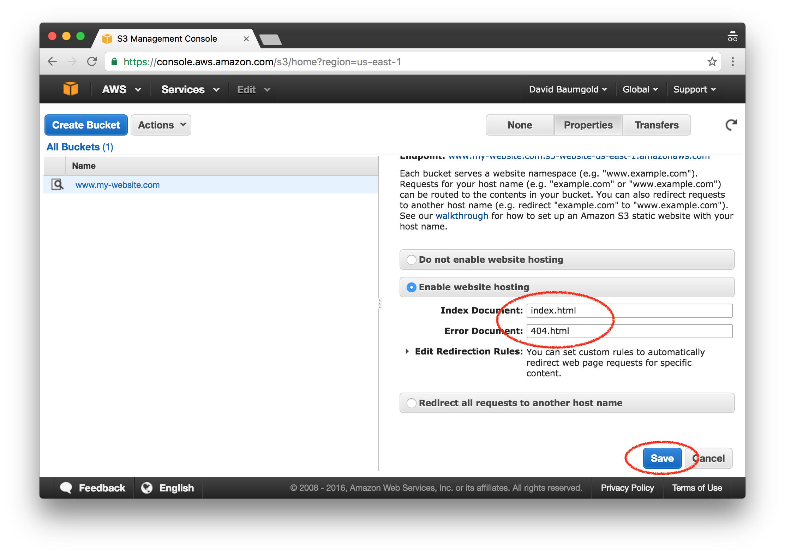Image resolution: width=785 pixels, height=555 pixels.
Task: Open the Services dropdown menu
Action: tap(190, 90)
